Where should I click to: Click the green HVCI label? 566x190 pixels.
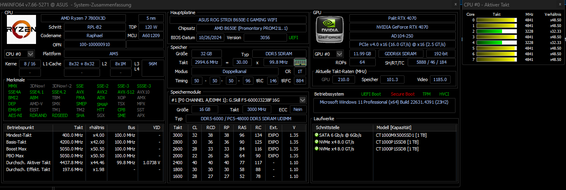coord(444,94)
